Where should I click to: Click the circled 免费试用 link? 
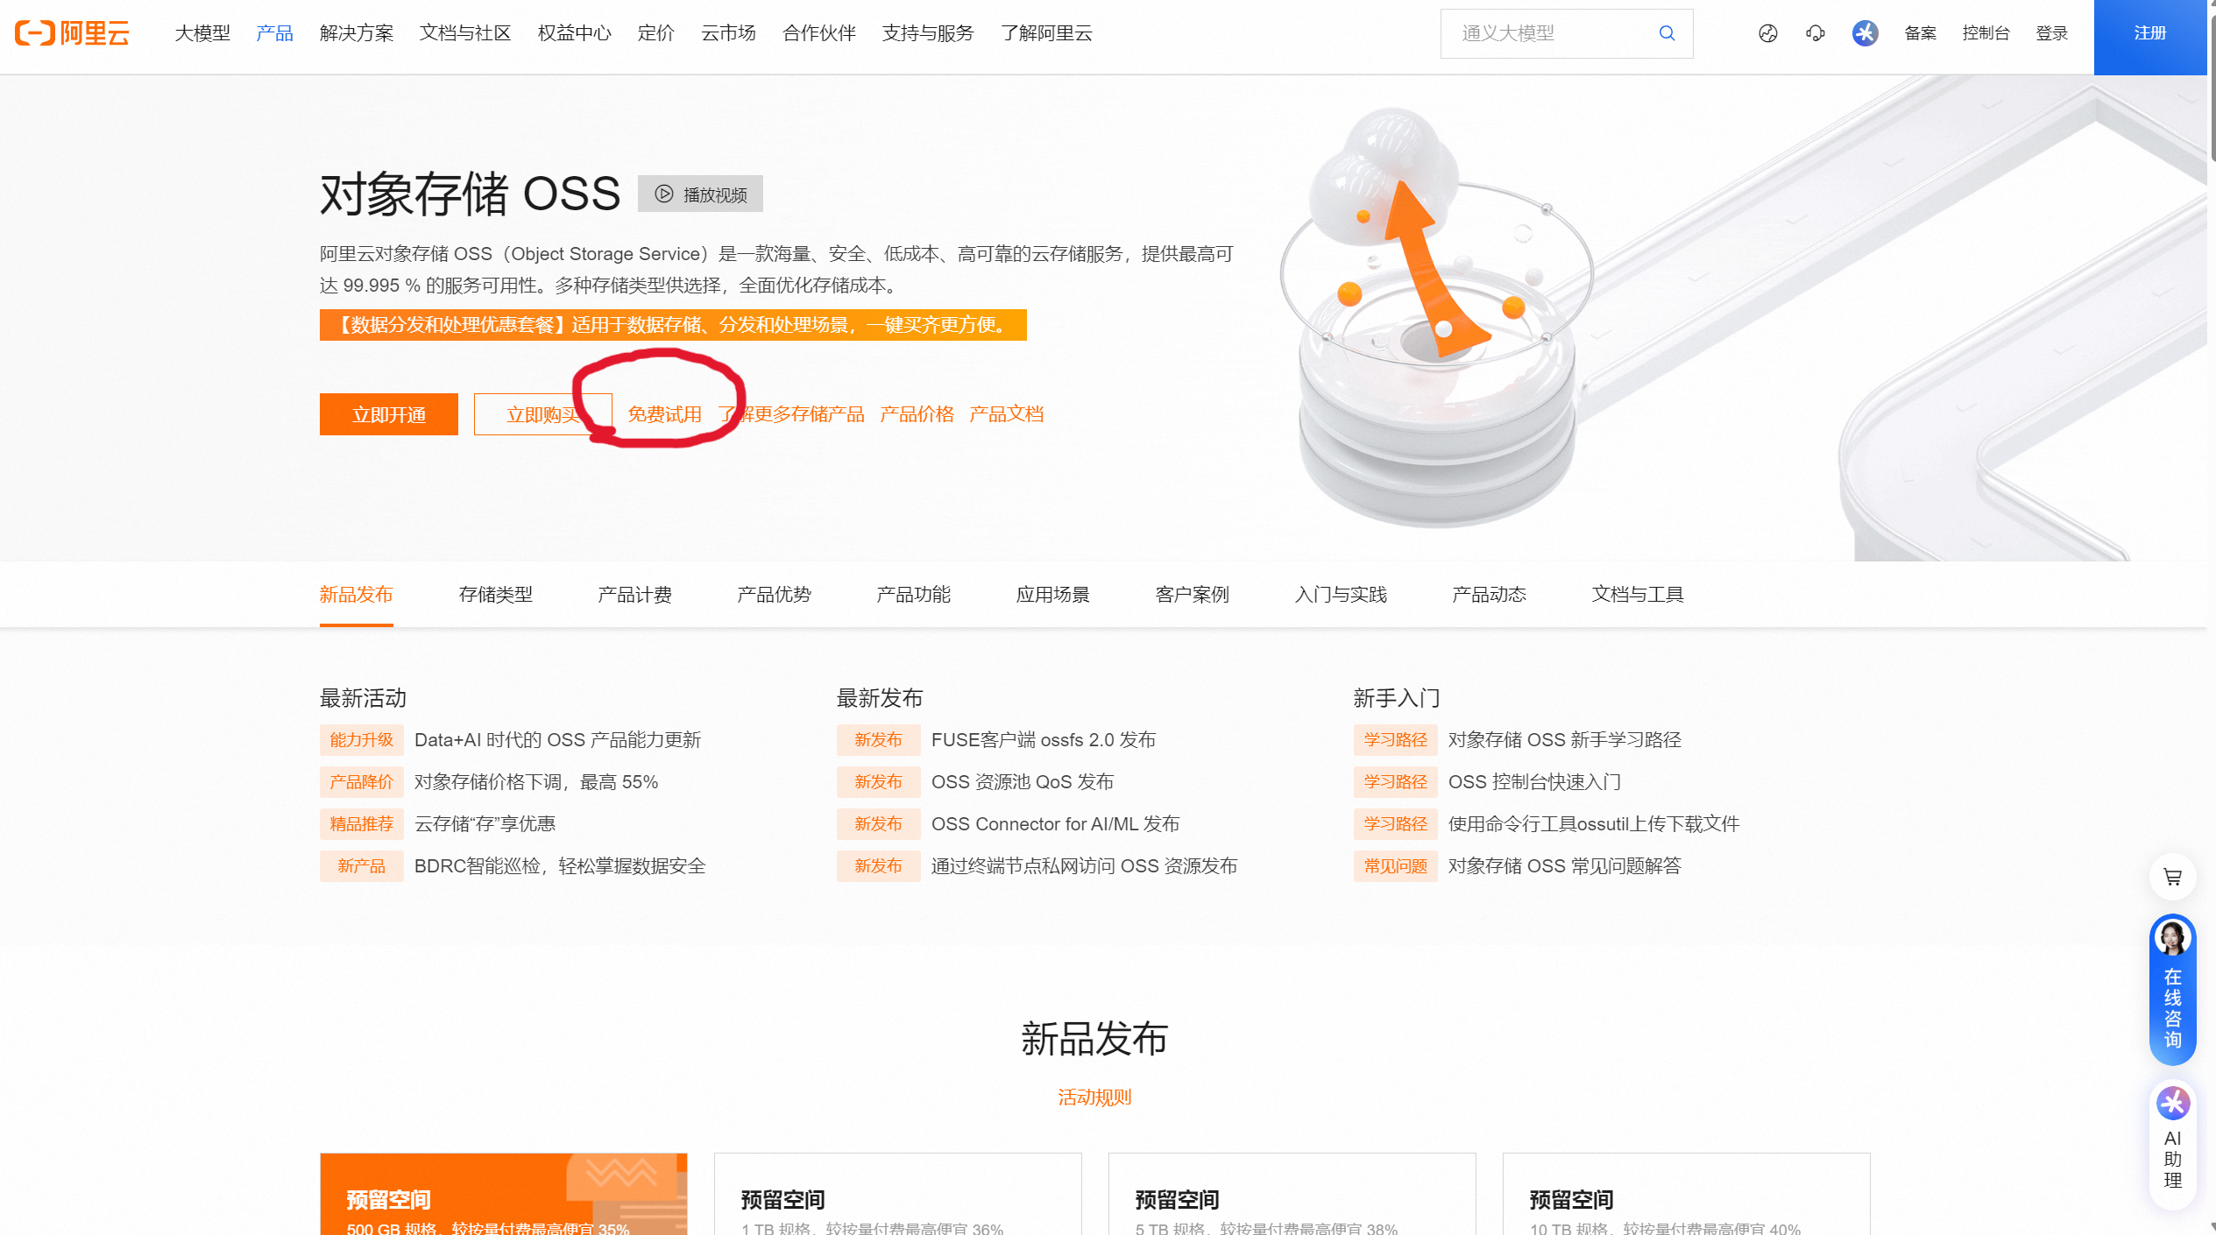pos(664,413)
